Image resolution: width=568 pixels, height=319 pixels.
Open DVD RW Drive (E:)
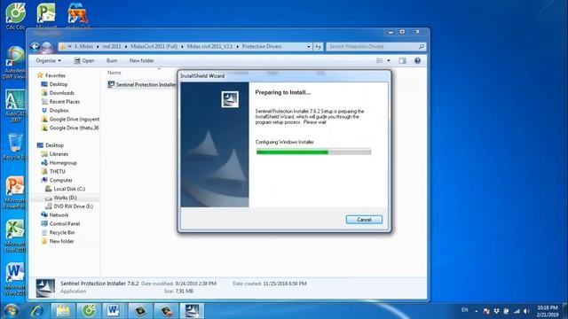click(69, 206)
